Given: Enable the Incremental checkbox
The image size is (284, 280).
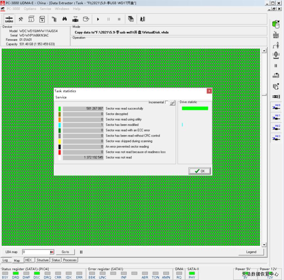Looking at the screenshot, I should [166, 102].
